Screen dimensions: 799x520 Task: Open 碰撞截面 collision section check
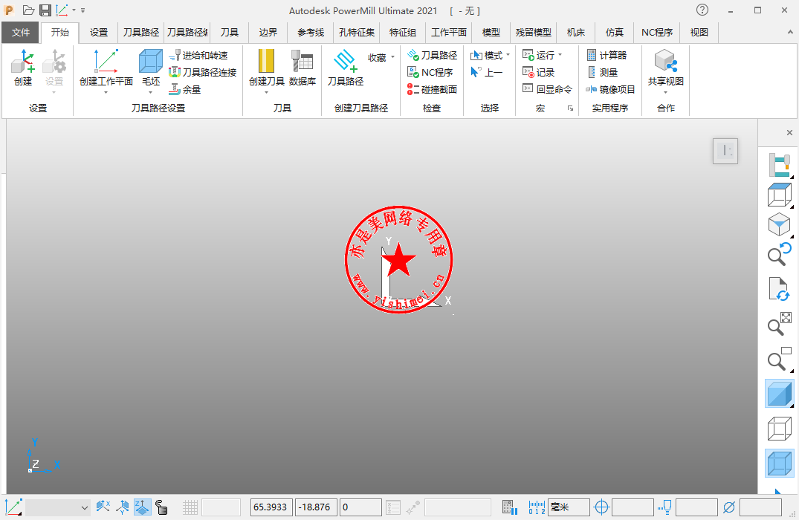pyautogui.click(x=432, y=89)
